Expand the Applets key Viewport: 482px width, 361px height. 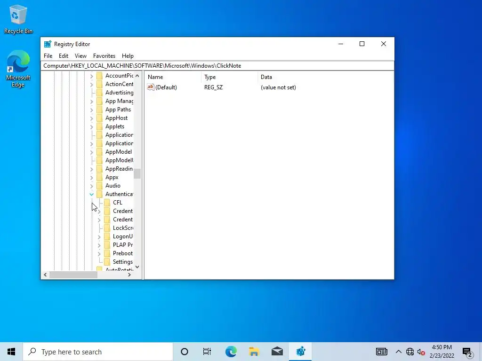(92, 126)
